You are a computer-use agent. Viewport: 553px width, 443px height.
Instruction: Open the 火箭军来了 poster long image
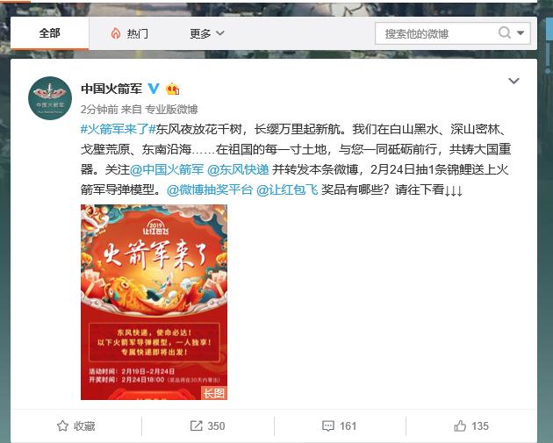click(154, 302)
